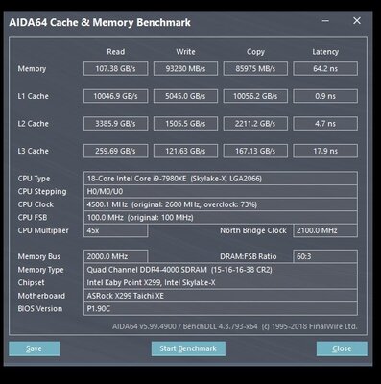The image size is (381, 384).
Task: Click L2 Cache Read 3385.9 GB/s
Action: 116,124
